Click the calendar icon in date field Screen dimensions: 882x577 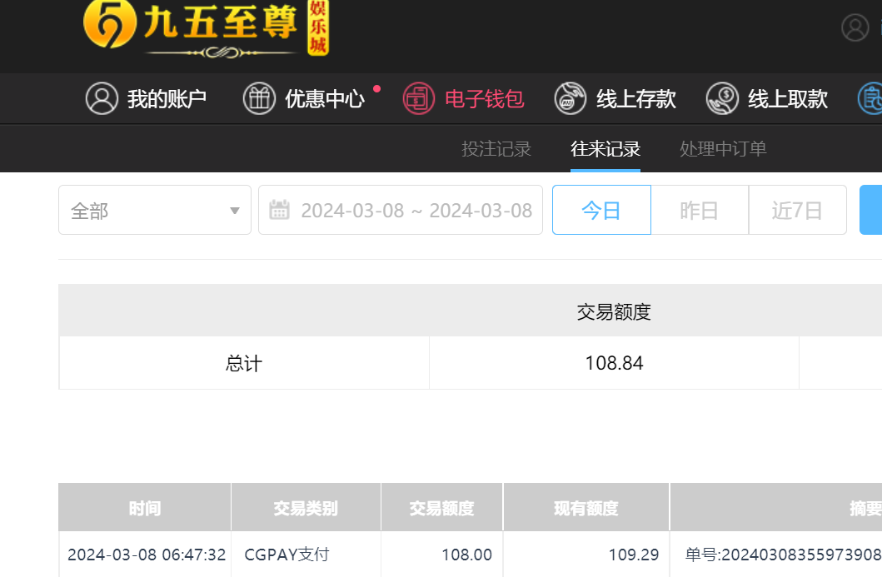(279, 210)
